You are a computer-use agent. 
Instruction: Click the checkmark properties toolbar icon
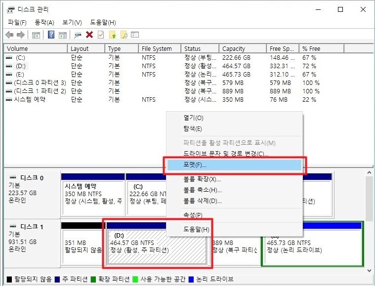101,35
